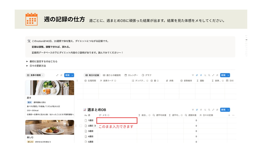
Task: Click the 運動 column header
Action: pos(200,81)
